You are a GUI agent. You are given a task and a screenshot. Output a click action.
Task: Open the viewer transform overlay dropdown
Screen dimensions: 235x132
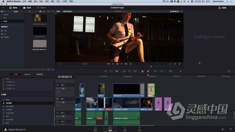(61, 64)
